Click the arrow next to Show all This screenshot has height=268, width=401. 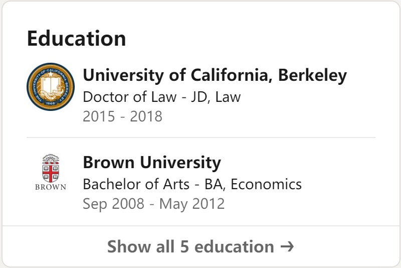click(287, 246)
